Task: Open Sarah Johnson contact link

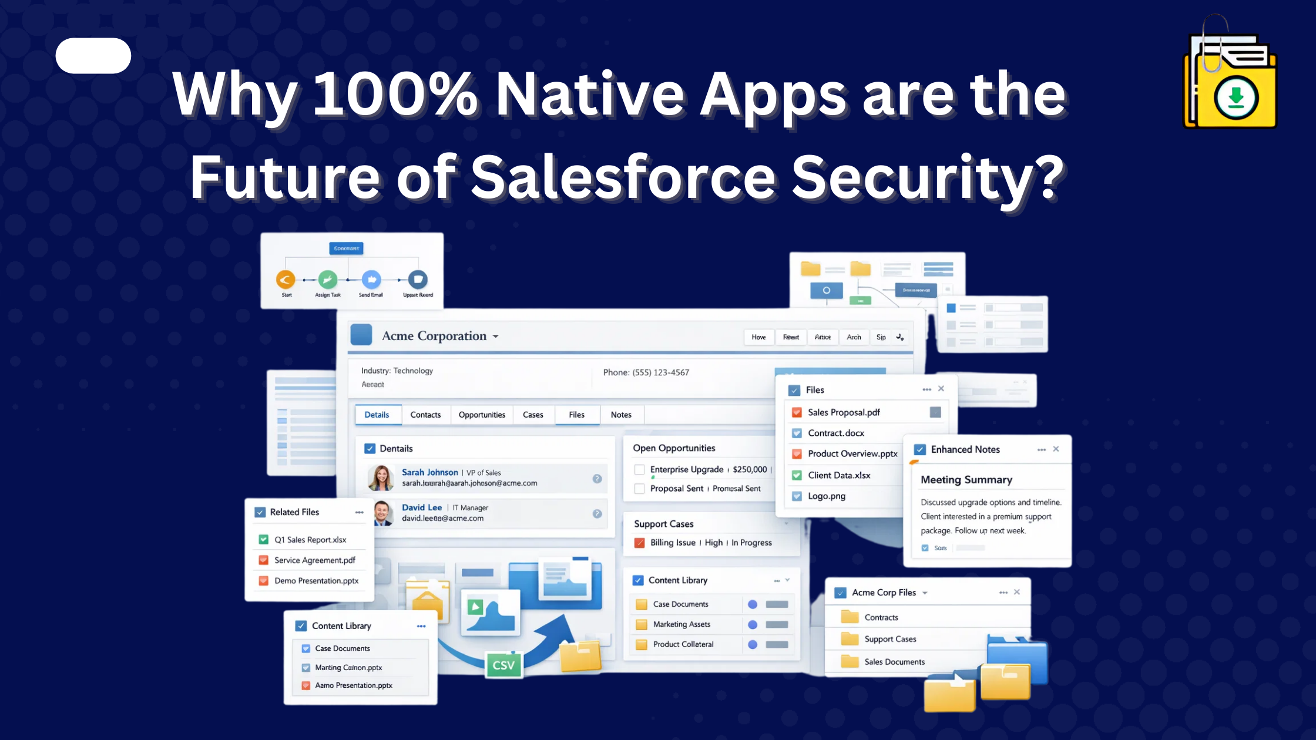Action: click(429, 472)
